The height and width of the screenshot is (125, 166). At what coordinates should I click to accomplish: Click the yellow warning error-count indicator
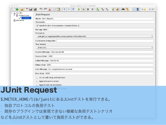click(145, 9)
